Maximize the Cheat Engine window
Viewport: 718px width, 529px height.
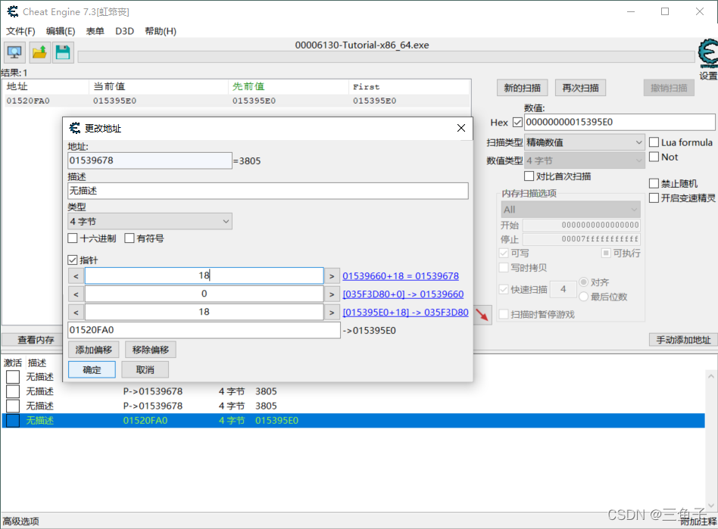[665, 11]
